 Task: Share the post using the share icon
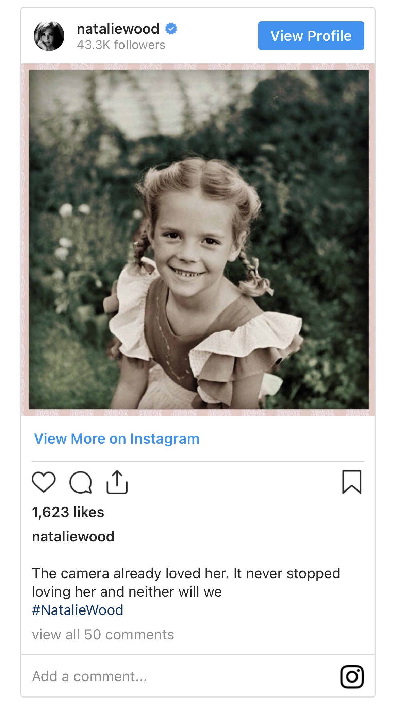117,482
